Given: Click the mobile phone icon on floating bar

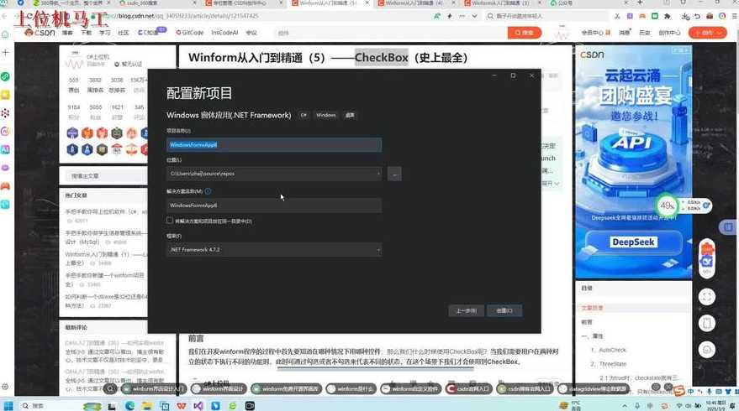Looking at the screenshot, I should [706, 323].
